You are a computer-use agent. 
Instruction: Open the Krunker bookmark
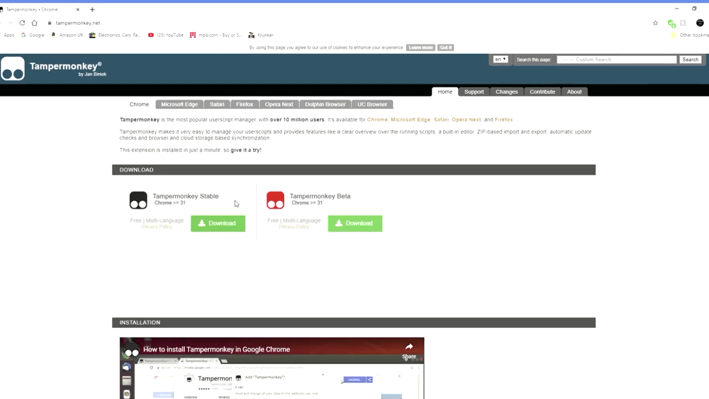tap(261, 35)
